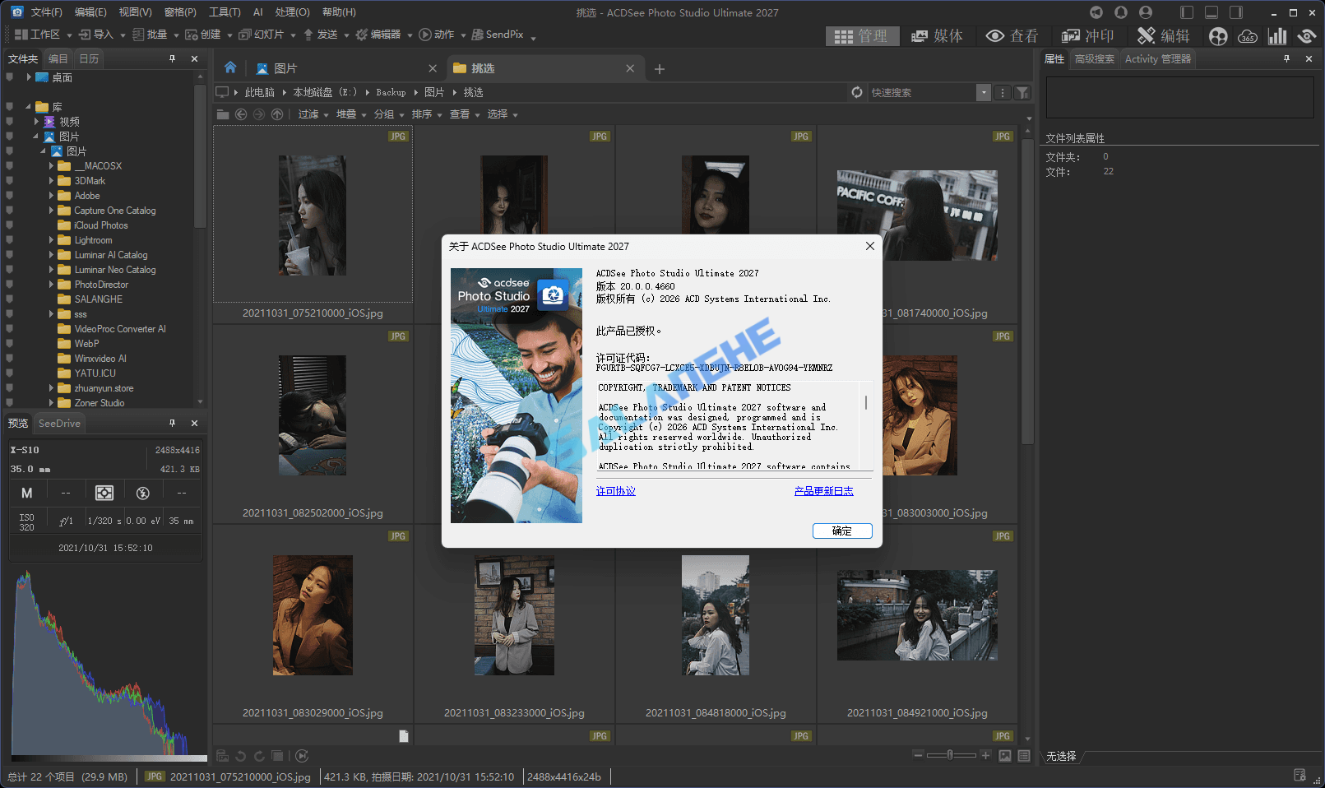1325x788 pixels.
Task: Click the thumbnail size slider handle
Action: tap(950, 755)
